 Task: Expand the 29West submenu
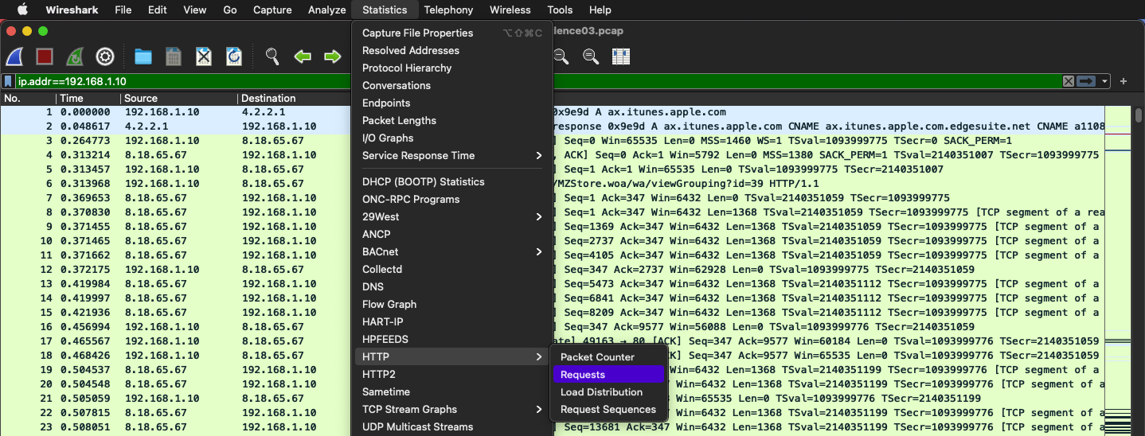pyautogui.click(x=452, y=217)
